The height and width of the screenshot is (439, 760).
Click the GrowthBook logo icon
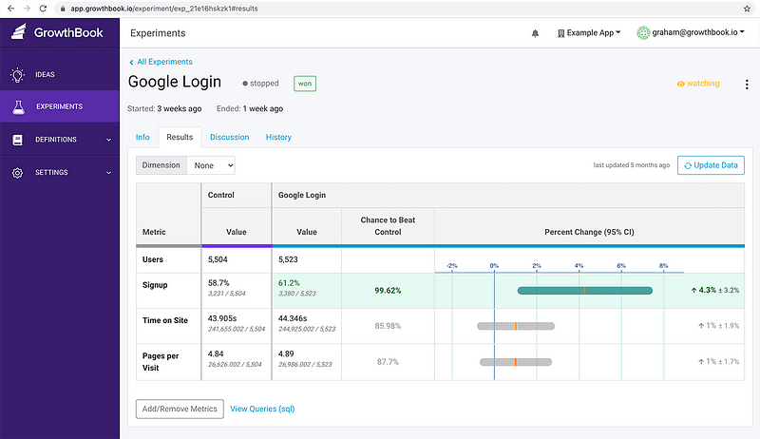18,31
